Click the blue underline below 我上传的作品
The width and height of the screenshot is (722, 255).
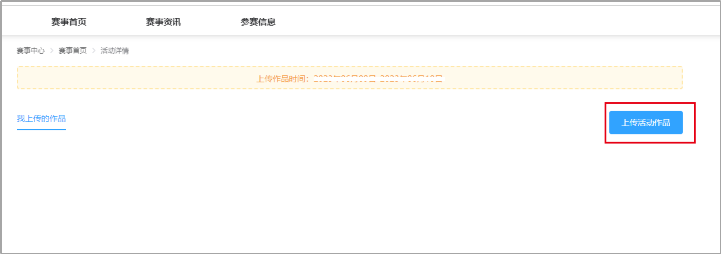pos(41,129)
